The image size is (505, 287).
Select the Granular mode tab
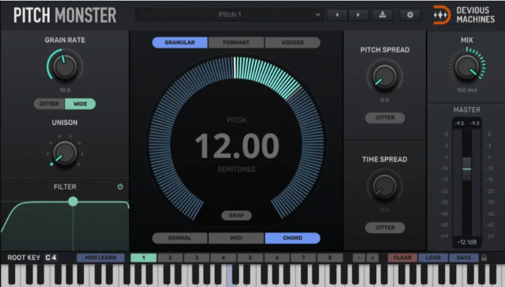click(180, 42)
